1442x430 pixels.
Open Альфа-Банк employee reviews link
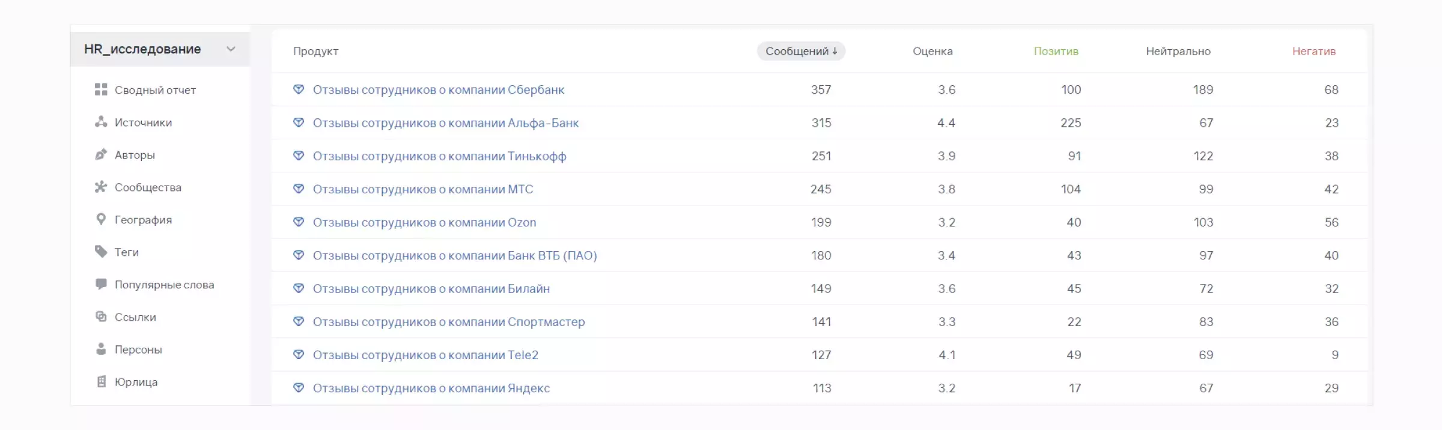click(x=445, y=123)
